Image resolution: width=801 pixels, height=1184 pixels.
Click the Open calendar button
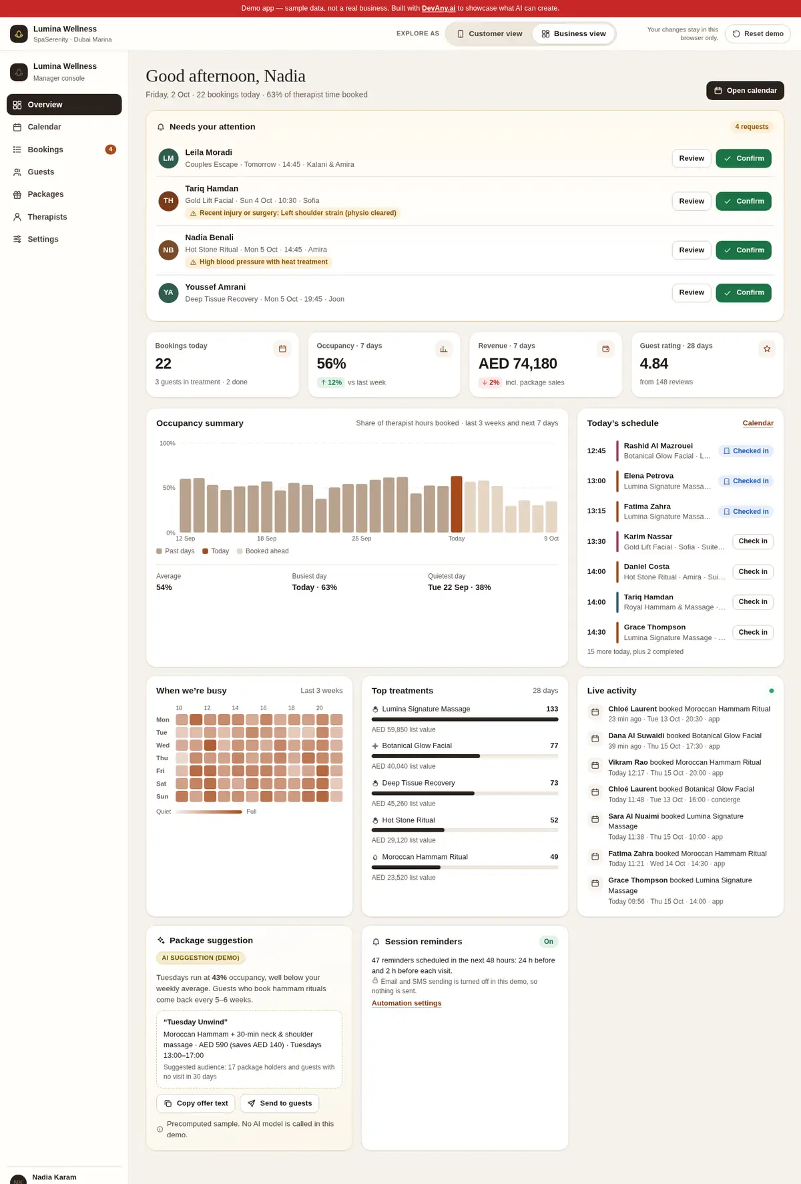745,91
